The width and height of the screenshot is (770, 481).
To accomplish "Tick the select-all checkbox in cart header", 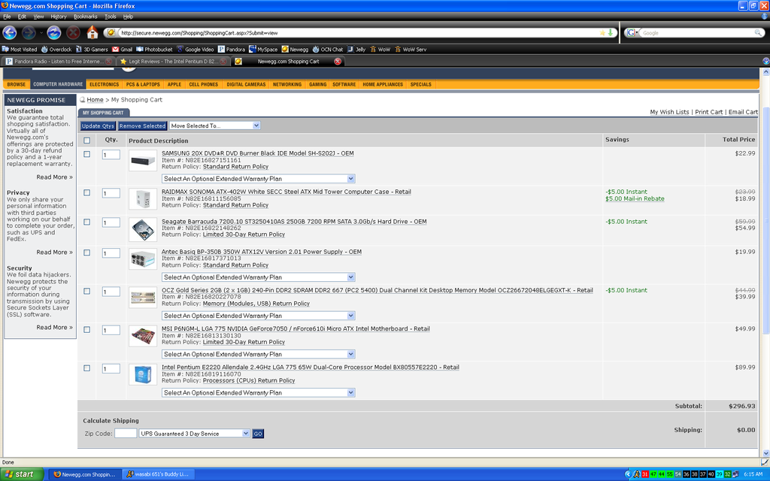I will click(x=87, y=141).
